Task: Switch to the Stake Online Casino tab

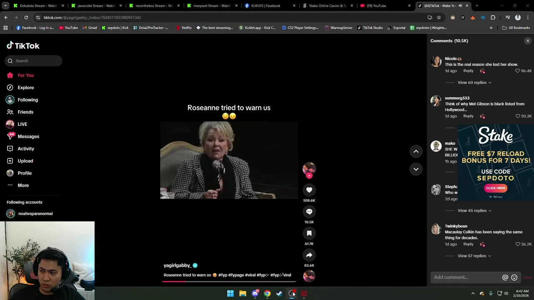Action: click(327, 6)
